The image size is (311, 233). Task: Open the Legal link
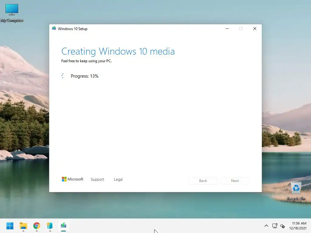pyautogui.click(x=118, y=180)
